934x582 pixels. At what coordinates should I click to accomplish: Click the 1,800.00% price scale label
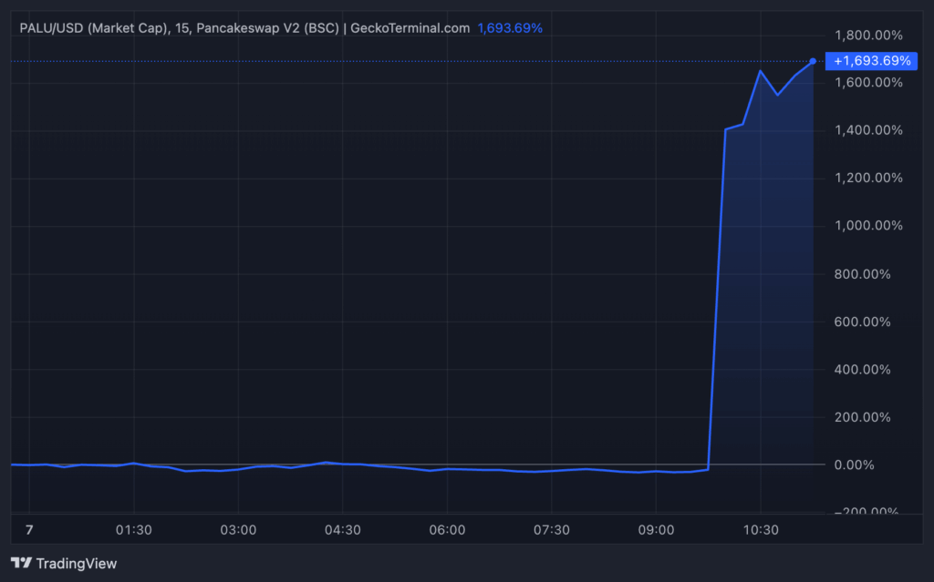[x=869, y=36]
